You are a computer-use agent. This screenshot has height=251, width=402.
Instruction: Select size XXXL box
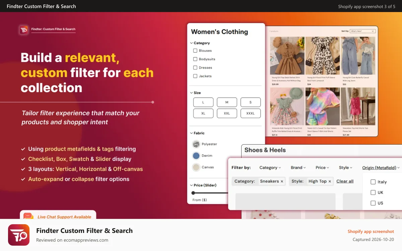click(x=251, y=113)
